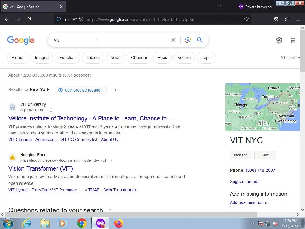Screen dimensions: 305x229
Task: Open a new tab with plus button
Action: click(73, 7)
